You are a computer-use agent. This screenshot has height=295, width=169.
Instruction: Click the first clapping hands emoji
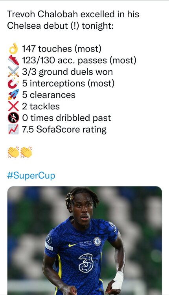pyautogui.click(x=13, y=152)
